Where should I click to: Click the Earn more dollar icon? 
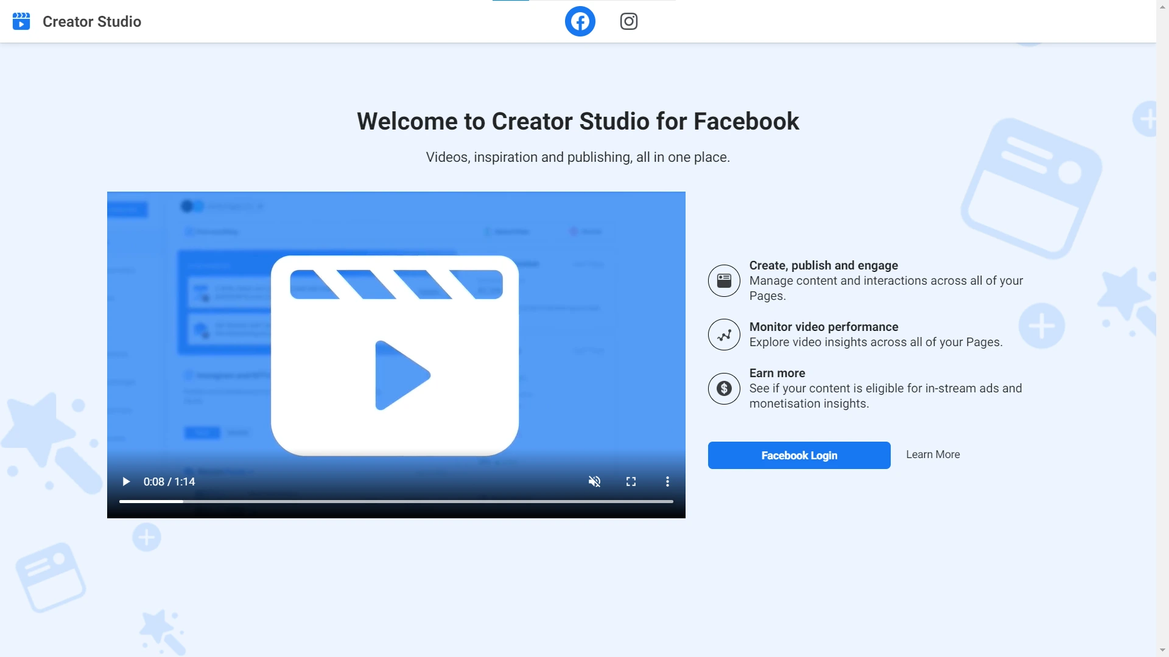pyautogui.click(x=724, y=388)
